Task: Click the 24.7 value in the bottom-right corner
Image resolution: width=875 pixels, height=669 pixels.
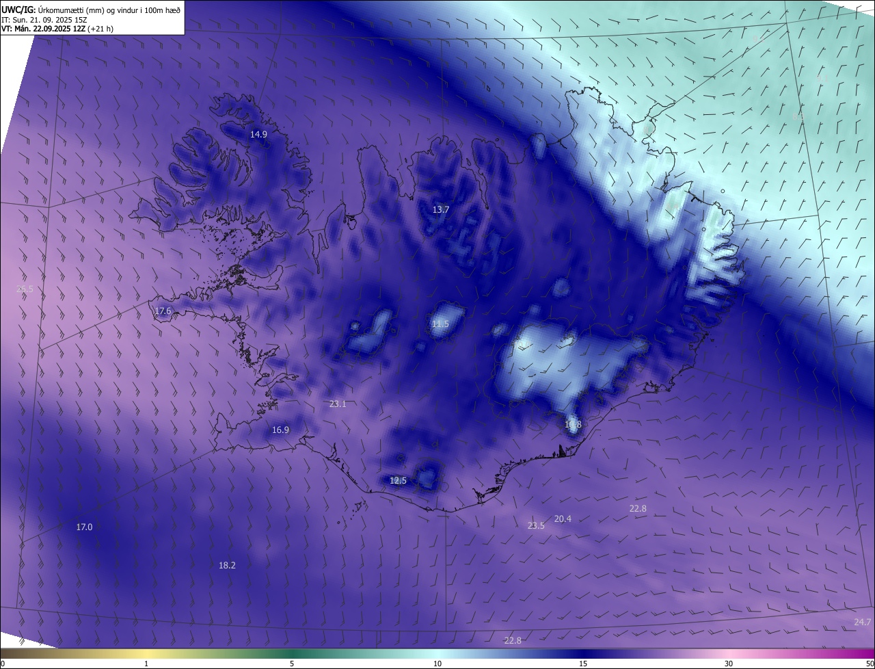Action: (863, 622)
